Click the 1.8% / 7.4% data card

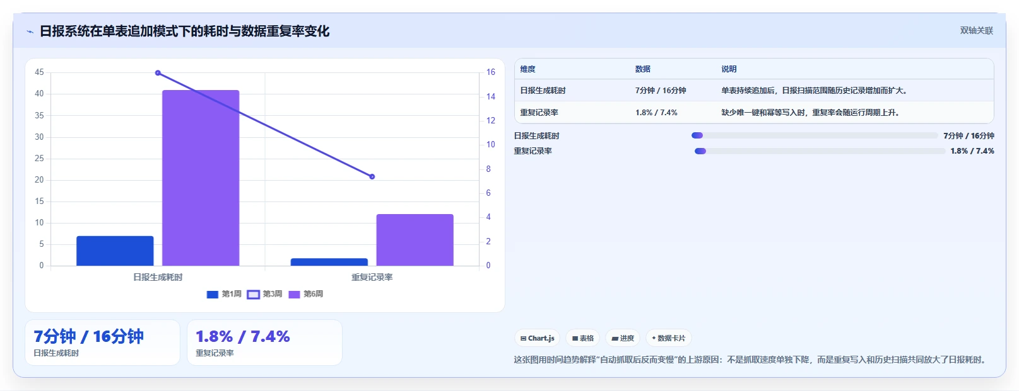pos(264,343)
